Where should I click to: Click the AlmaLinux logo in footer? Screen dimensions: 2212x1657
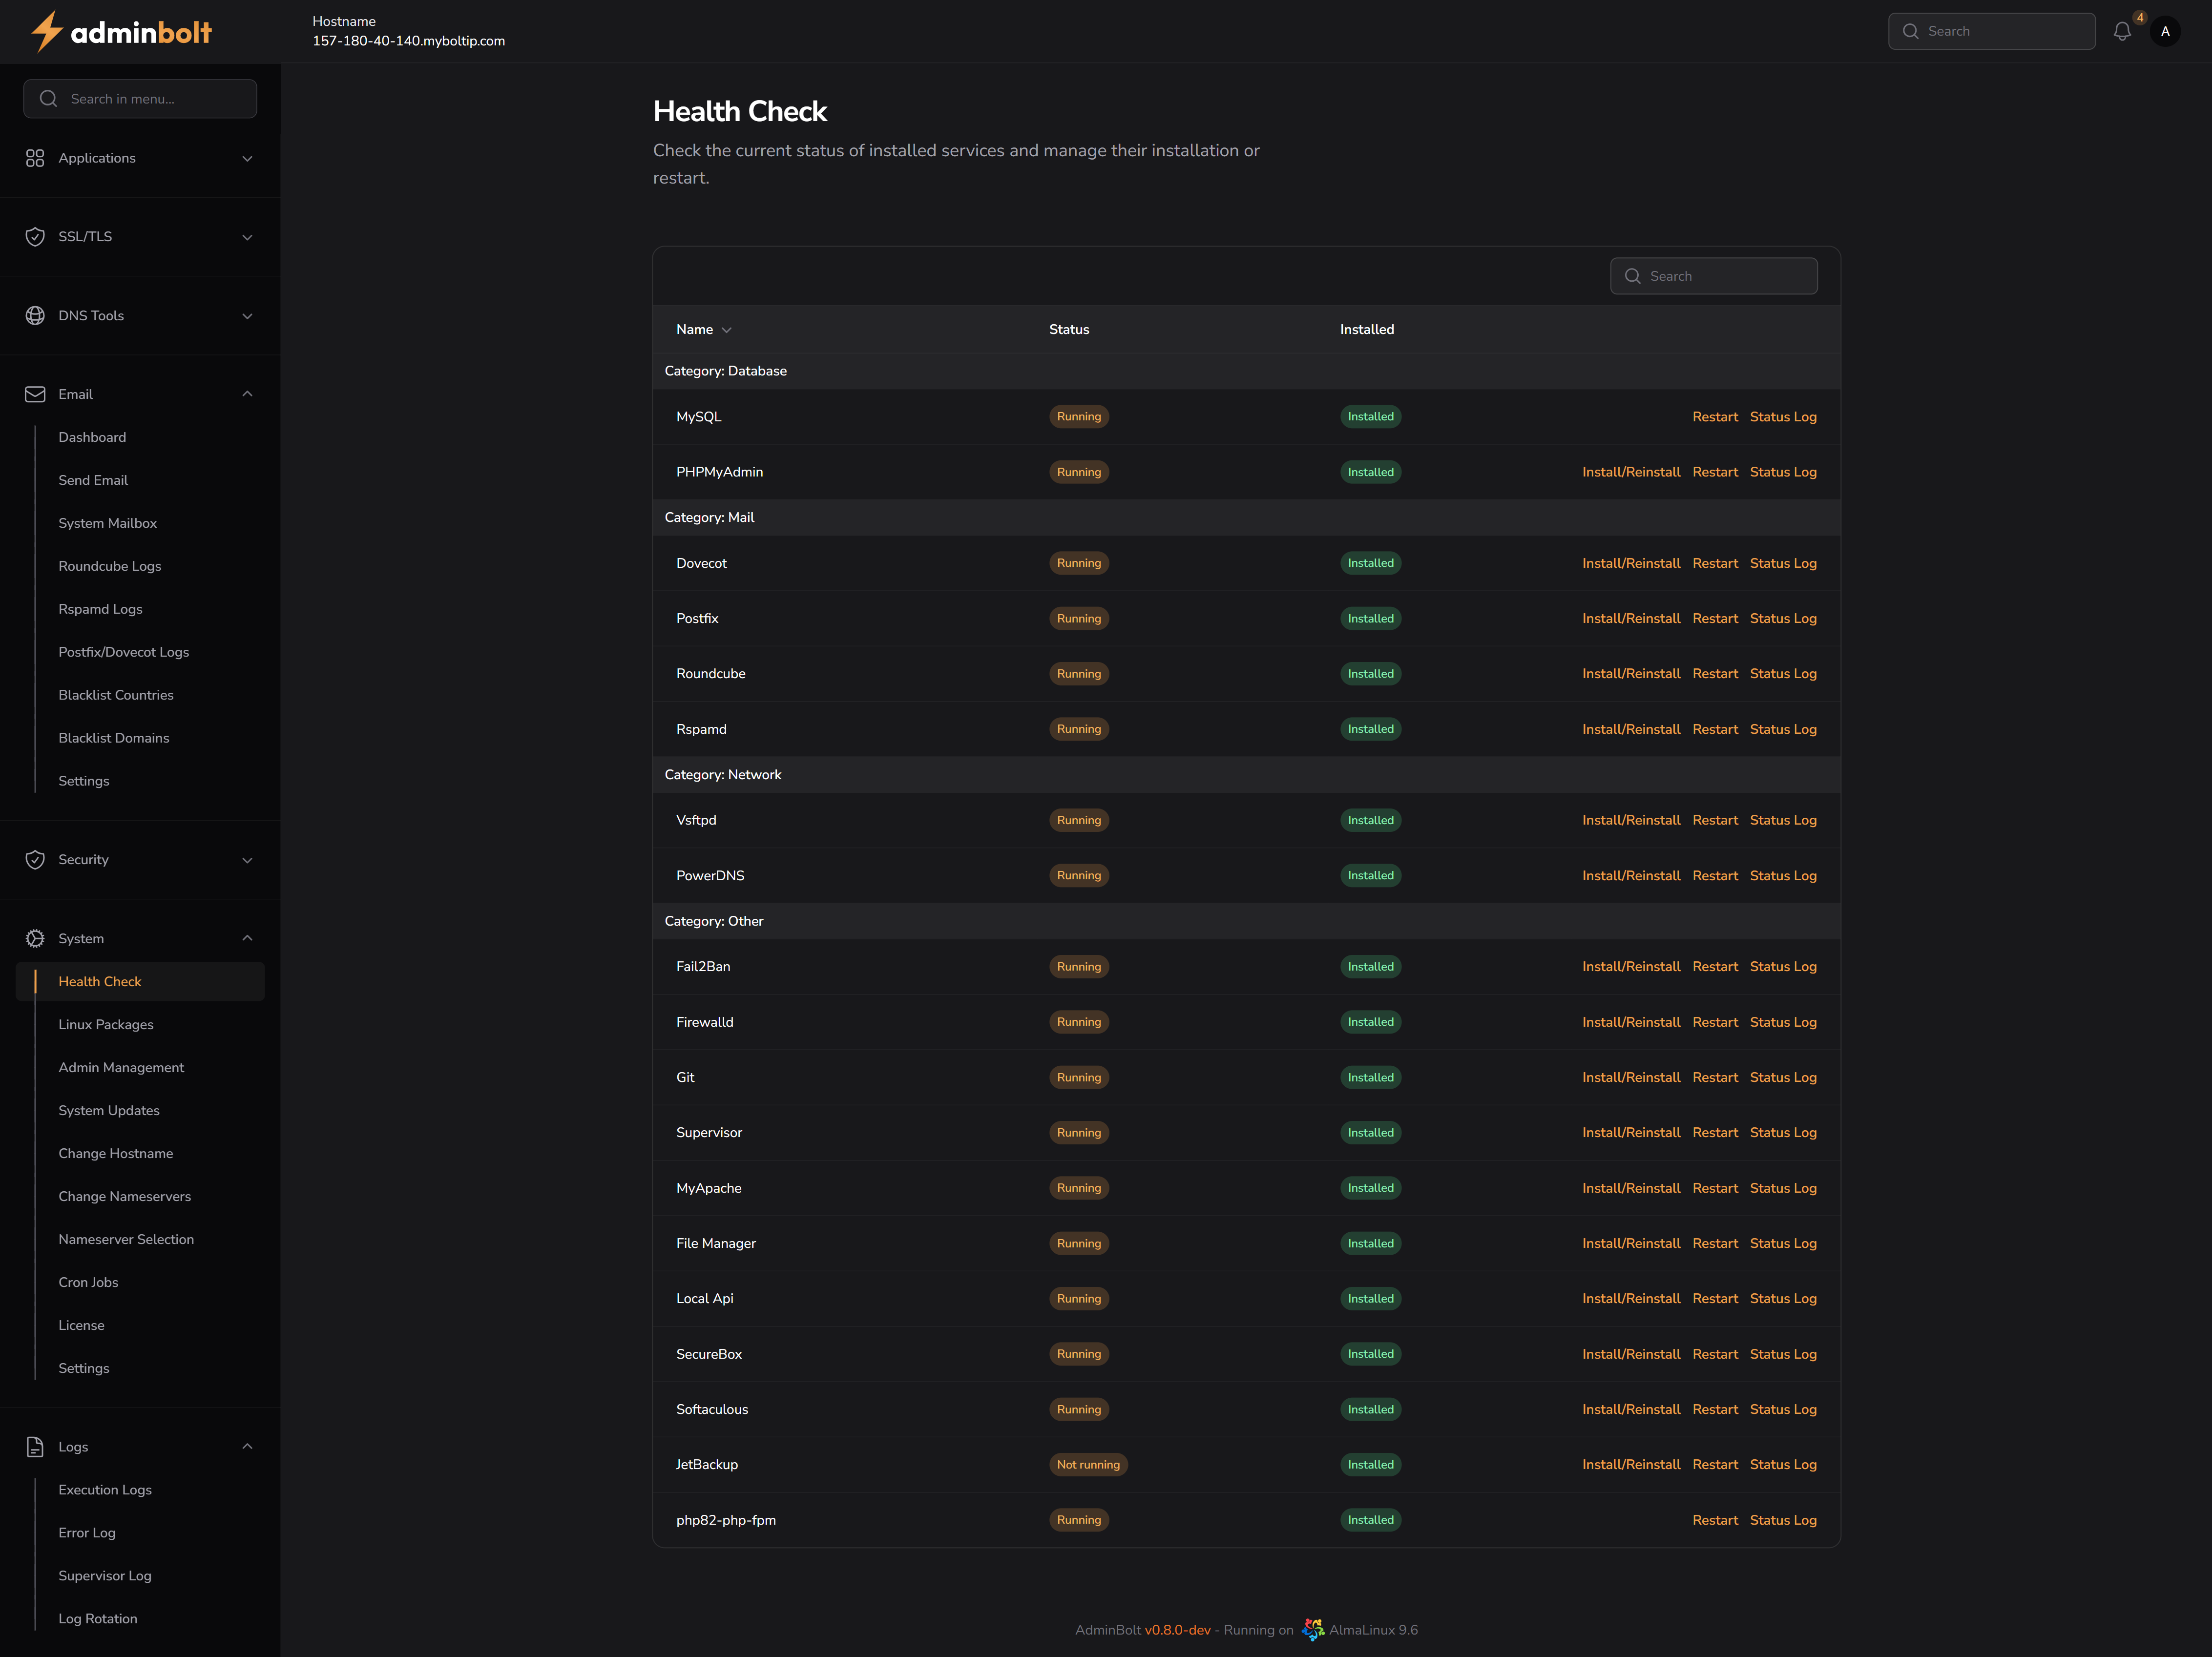[x=1312, y=1629]
